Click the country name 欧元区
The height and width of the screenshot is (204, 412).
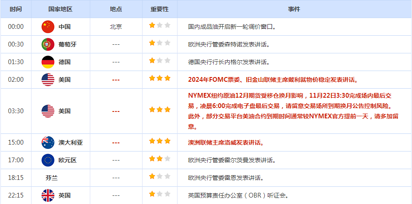67,160
